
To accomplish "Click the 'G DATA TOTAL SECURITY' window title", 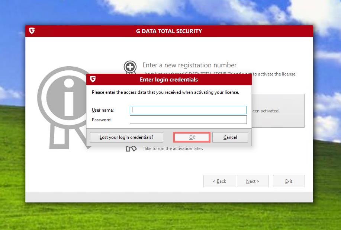I will pyautogui.click(x=169, y=31).
